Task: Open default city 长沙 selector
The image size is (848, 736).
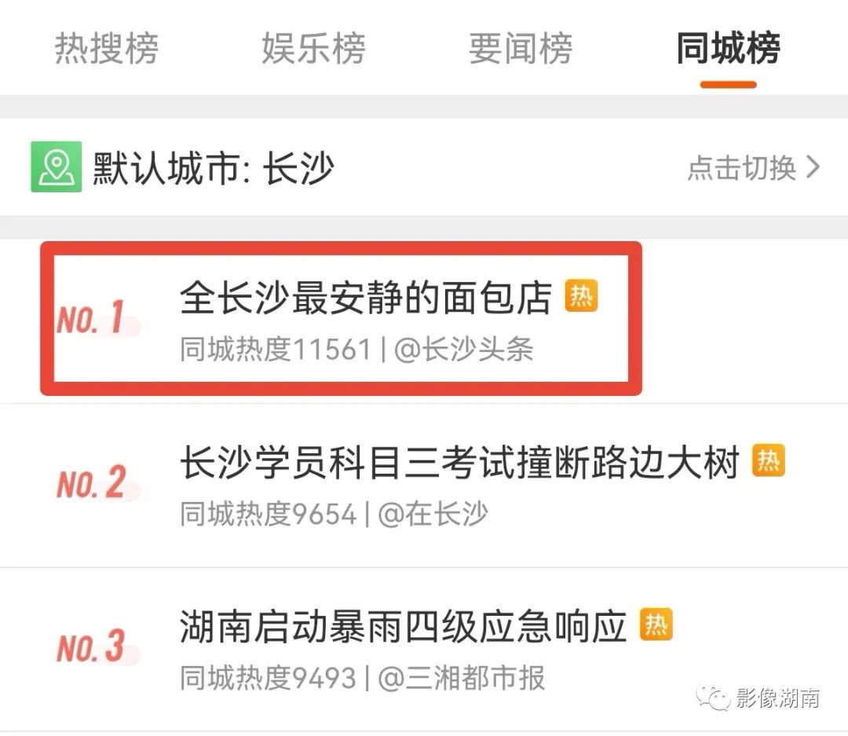Action: tap(214, 168)
